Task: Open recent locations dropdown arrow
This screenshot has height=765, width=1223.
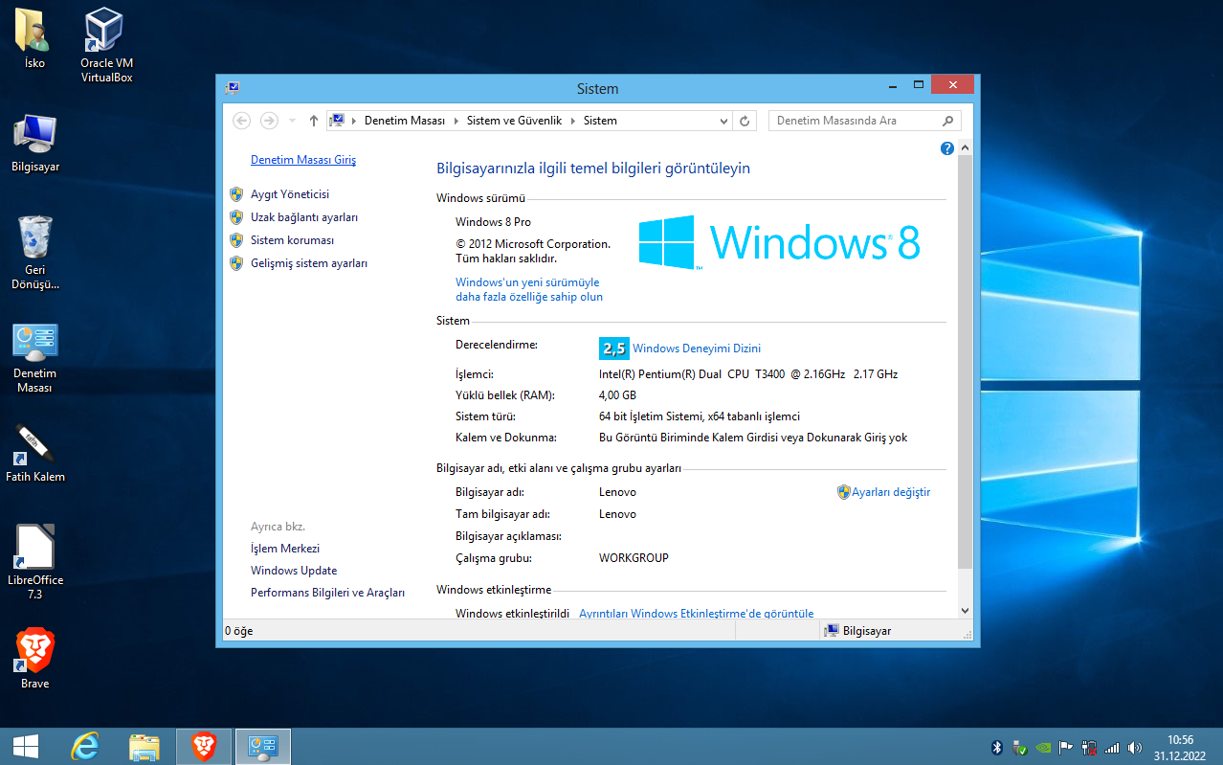Action: [x=291, y=121]
